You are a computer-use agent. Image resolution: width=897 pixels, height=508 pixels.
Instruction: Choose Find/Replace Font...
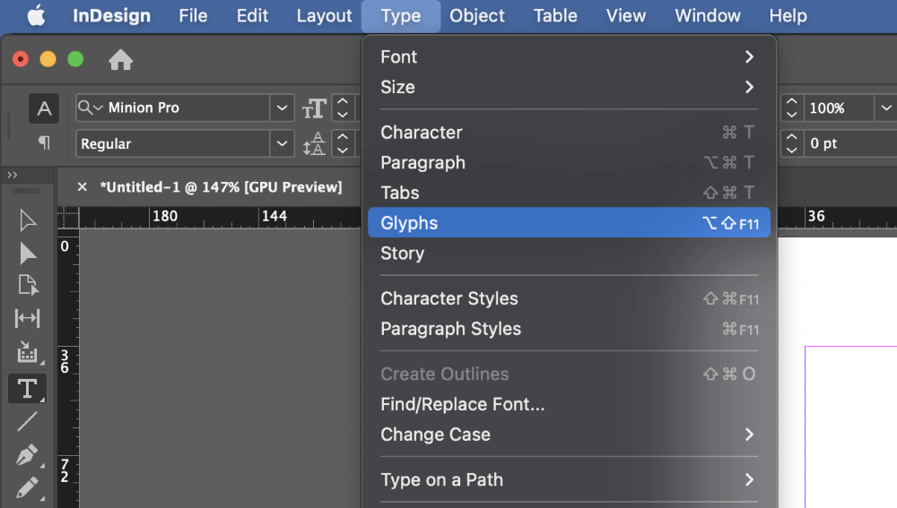(570, 404)
